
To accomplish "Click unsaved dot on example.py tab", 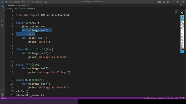I will (16, 5).
